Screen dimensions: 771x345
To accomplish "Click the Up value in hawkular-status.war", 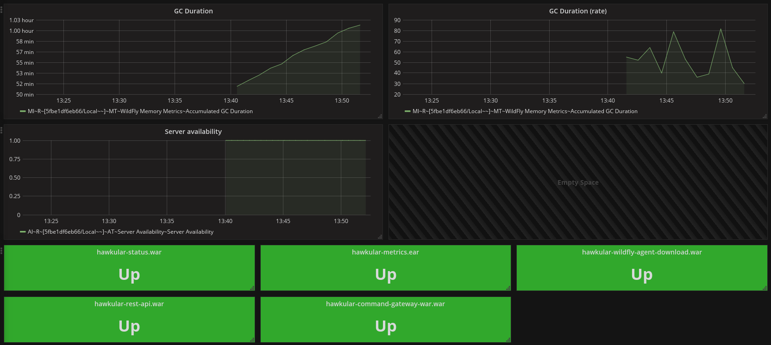I will [129, 275].
